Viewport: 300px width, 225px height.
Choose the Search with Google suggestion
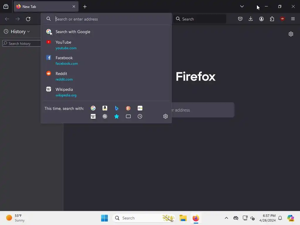pyautogui.click(x=106, y=32)
